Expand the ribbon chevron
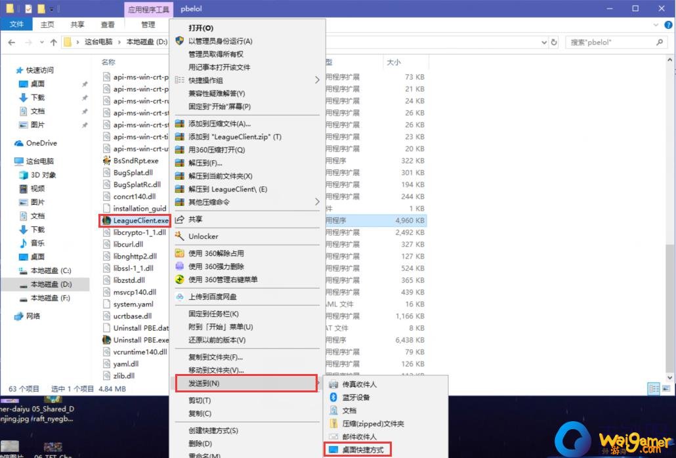The width and height of the screenshot is (676, 458). coord(656,25)
